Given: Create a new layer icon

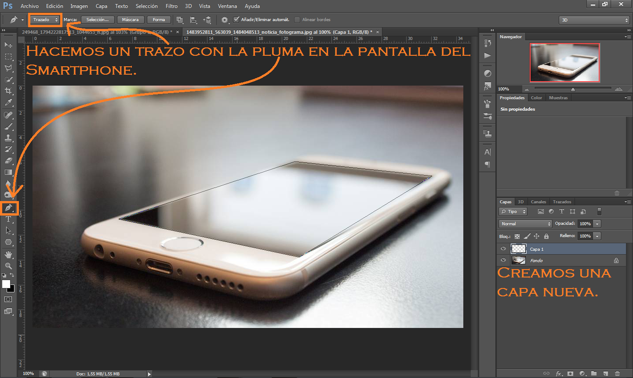Looking at the screenshot, I should coord(606,374).
